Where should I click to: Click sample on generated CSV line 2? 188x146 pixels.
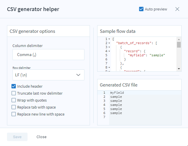pos(116,97)
